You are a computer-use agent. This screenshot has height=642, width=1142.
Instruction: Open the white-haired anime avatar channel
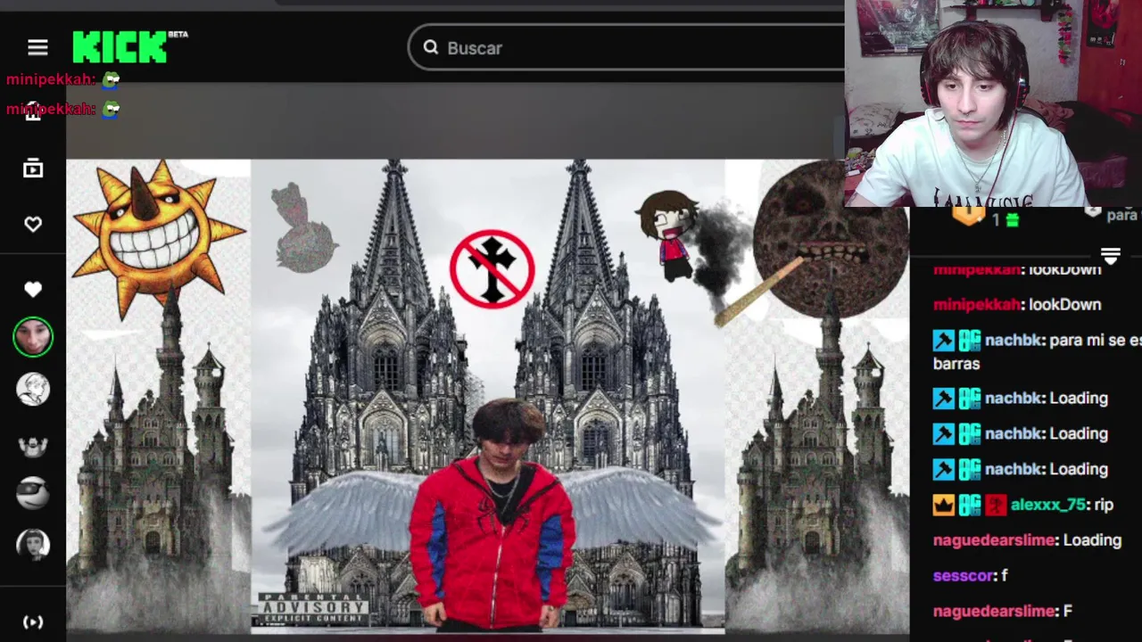pos(33,389)
